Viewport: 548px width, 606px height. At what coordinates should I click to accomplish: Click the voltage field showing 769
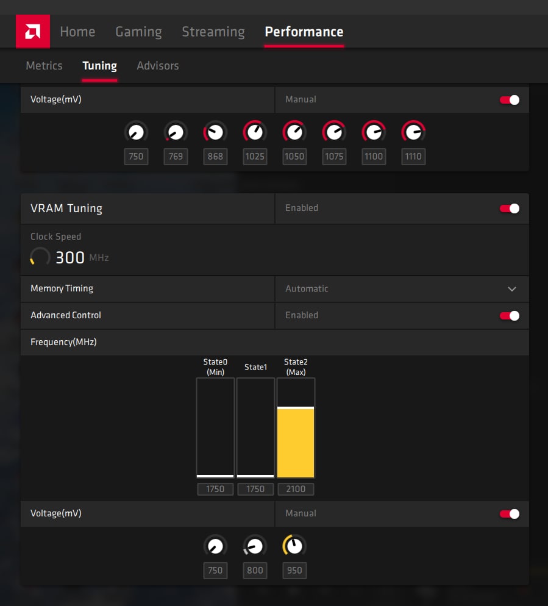(176, 157)
